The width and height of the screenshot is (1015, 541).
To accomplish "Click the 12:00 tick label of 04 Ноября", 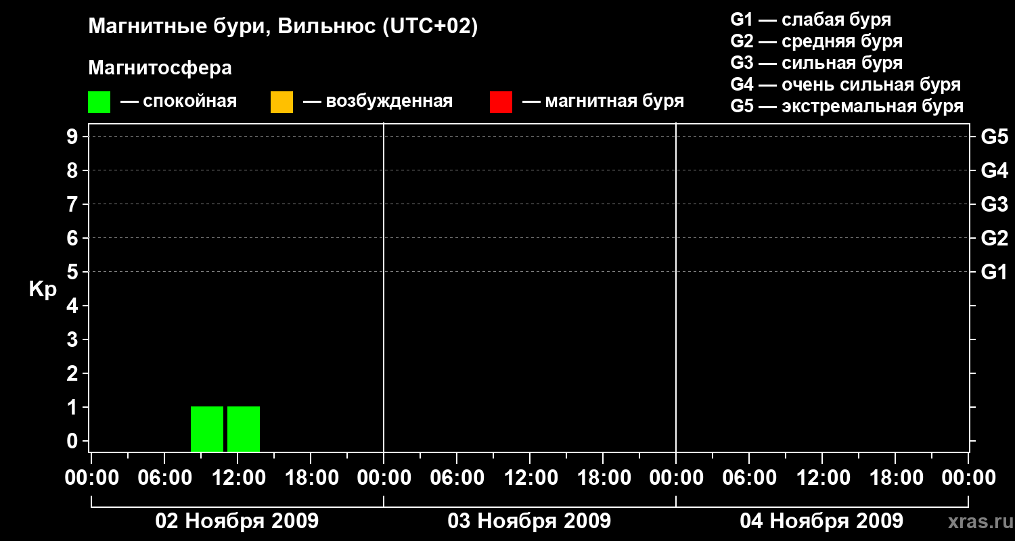I will pos(822,478).
